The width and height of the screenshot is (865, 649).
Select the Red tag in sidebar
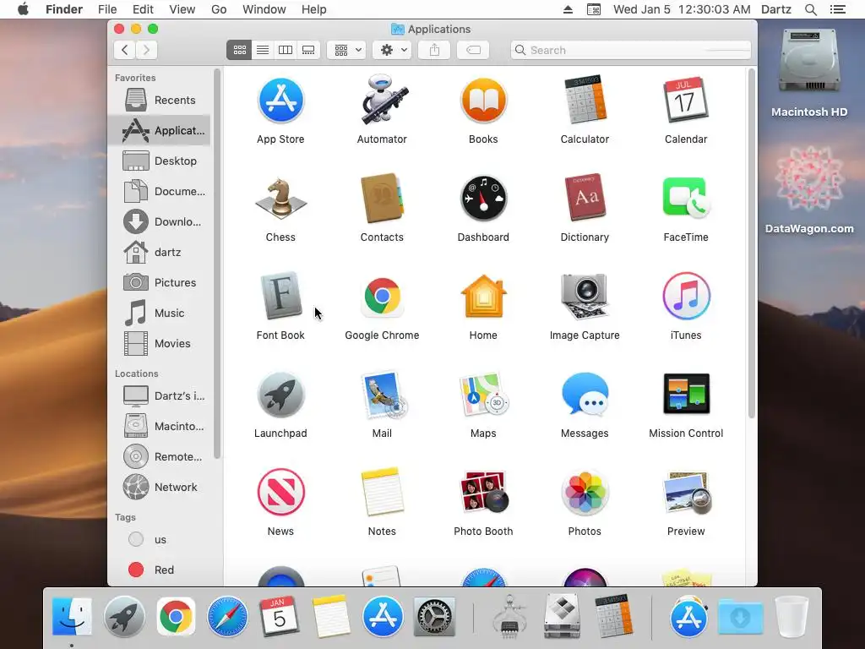[160, 570]
